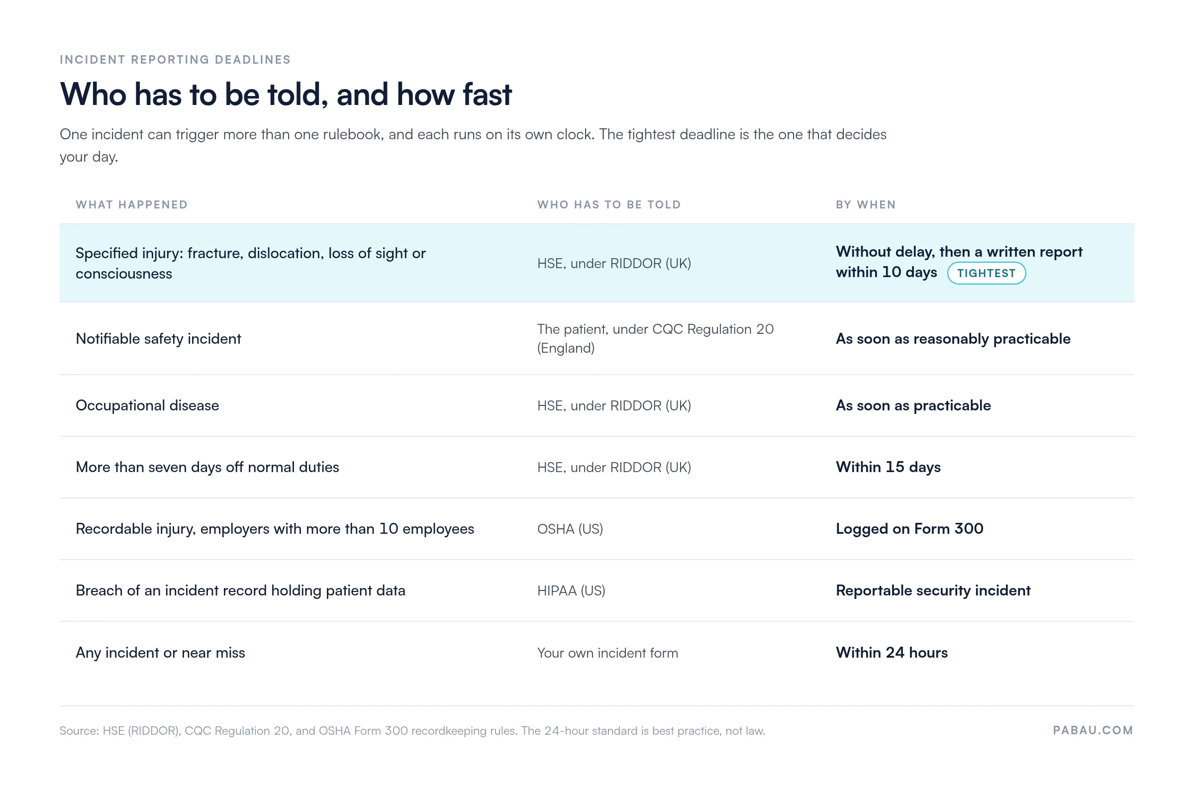Viewport: 1194px width, 785px height.
Task: Click the Recordable injury row text
Action: pyautogui.click(x=275, y=529)
